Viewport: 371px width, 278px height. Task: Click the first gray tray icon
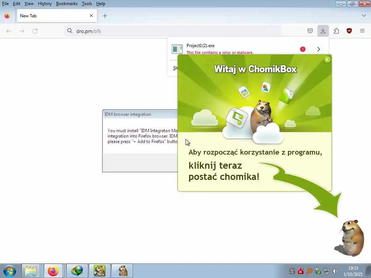coord(292,271)
